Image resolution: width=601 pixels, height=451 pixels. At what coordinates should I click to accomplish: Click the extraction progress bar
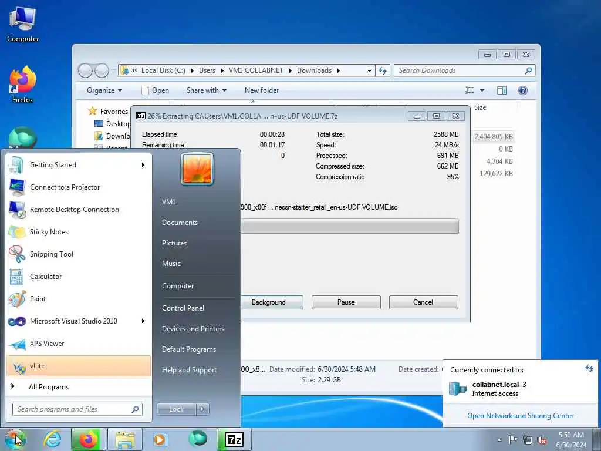349,226
